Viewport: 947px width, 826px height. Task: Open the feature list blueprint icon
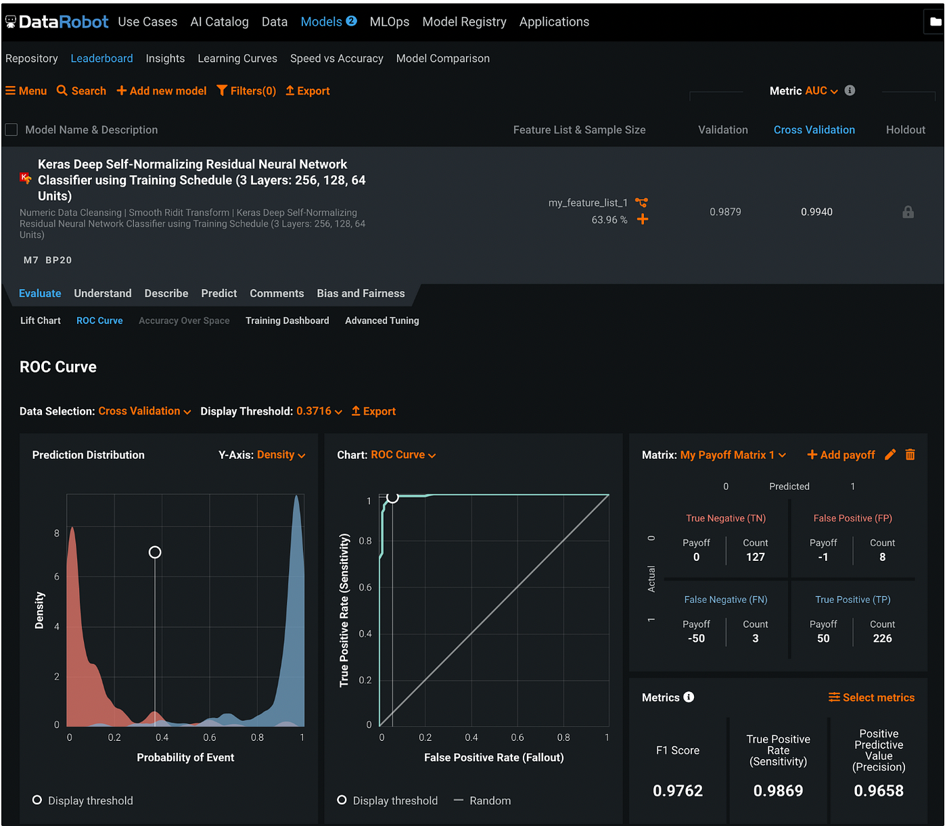pos(642,202)
